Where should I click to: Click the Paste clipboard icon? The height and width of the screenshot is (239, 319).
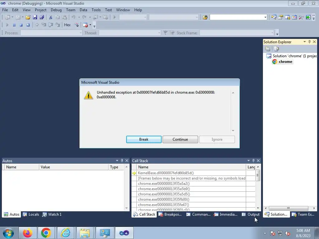click(x=64, y=17)
